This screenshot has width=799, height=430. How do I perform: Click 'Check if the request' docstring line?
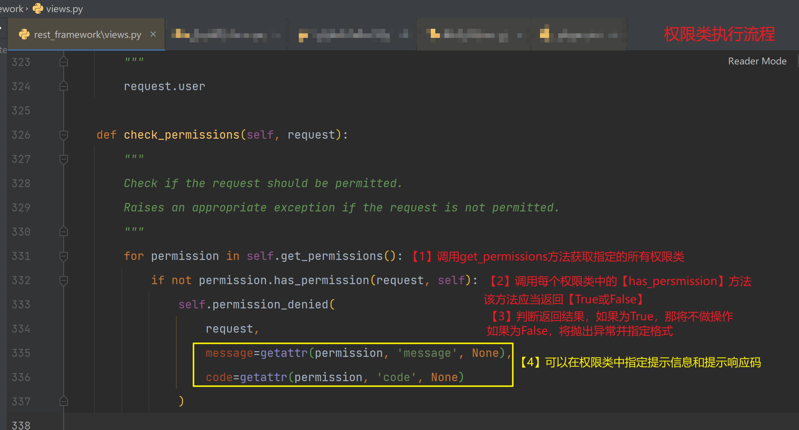coord(263,183)
